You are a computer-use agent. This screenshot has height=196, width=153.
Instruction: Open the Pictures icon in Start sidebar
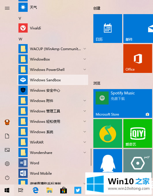(x=7, y=150)
